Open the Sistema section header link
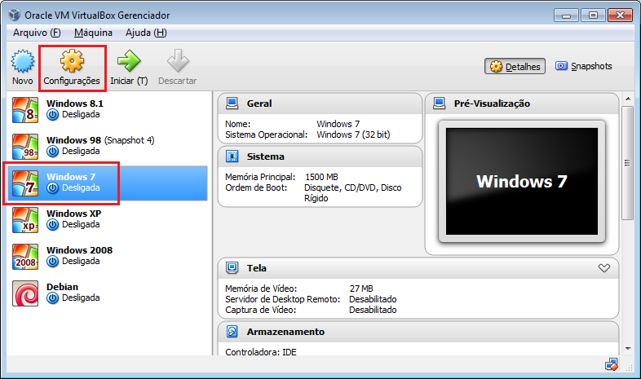The width and height of the screenshot is (641, 379). pyautogui.click(x=265, y=156)
